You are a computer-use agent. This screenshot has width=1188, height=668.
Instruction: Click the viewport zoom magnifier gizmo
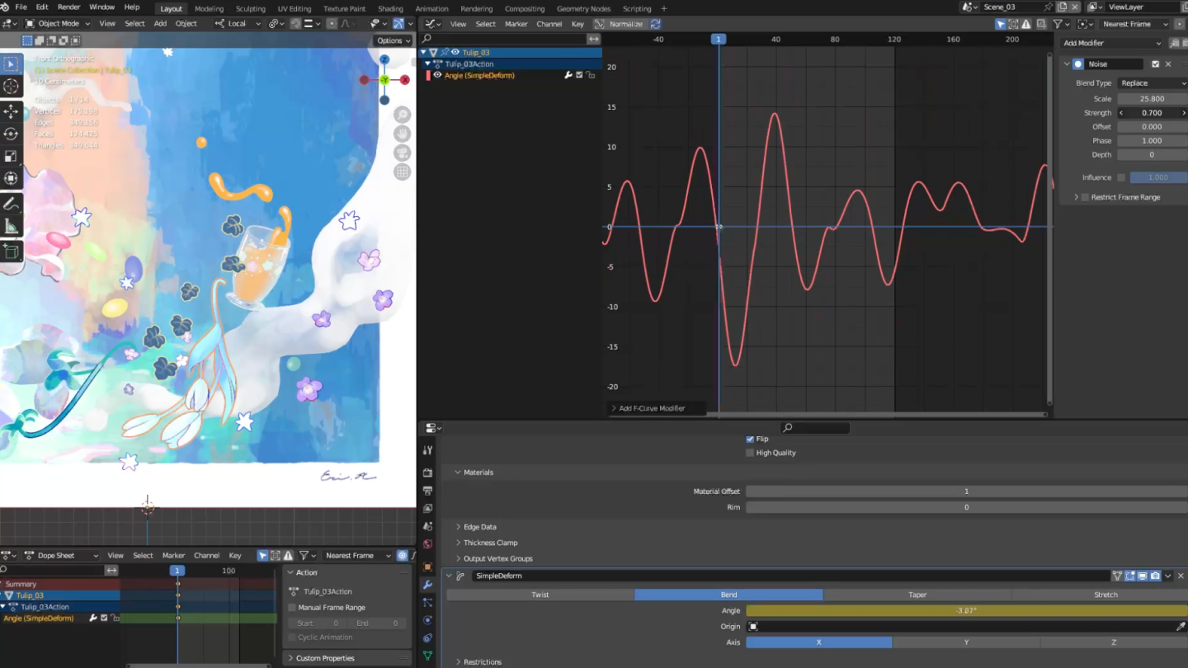point(403,115)
